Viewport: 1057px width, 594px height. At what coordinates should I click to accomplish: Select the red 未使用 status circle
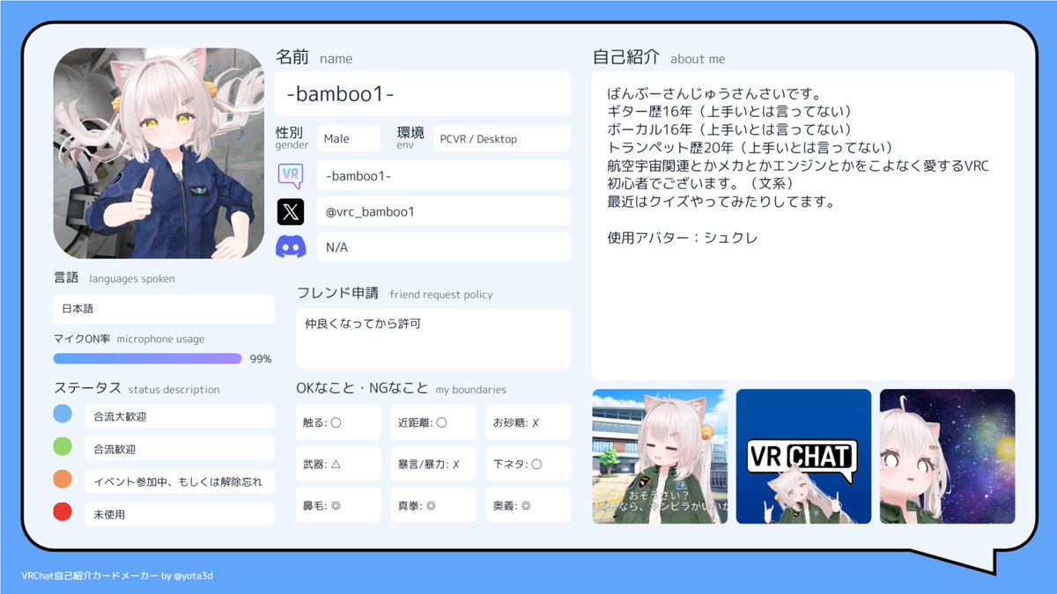tap(61, 511)
